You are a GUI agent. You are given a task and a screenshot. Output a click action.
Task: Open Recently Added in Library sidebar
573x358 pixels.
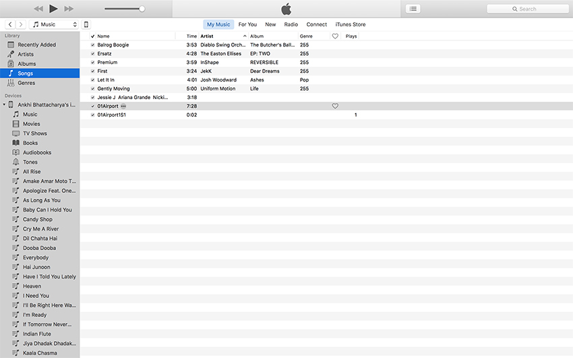click(x=36, y=44)
